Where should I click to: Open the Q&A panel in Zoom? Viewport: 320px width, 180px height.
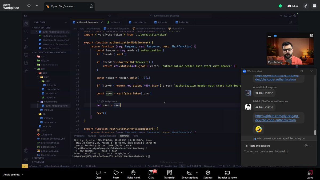pos(151,174)
